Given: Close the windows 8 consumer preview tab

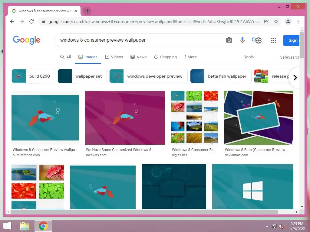Looking at the screenshot, I should [75, 11].
